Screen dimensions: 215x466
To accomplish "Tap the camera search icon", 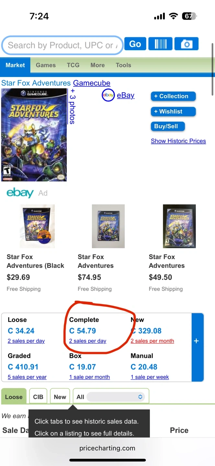I will click(x=186, y=44).
